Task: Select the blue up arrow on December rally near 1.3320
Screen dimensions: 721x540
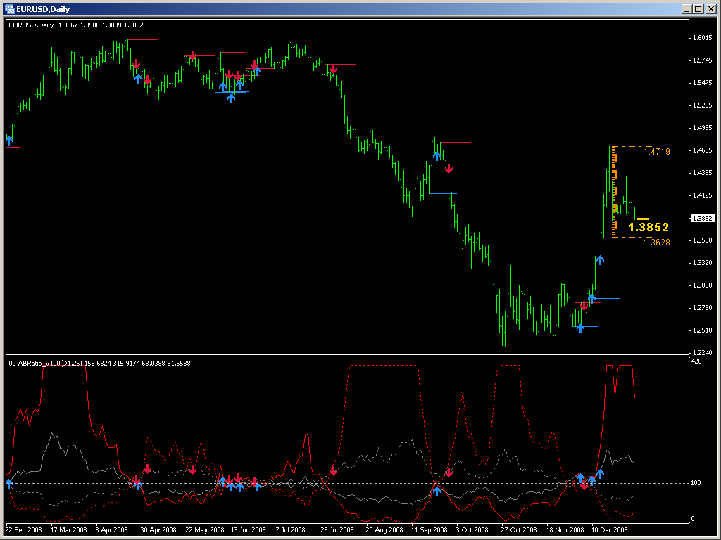Action: pyautogui.click(x=600, y=260)
